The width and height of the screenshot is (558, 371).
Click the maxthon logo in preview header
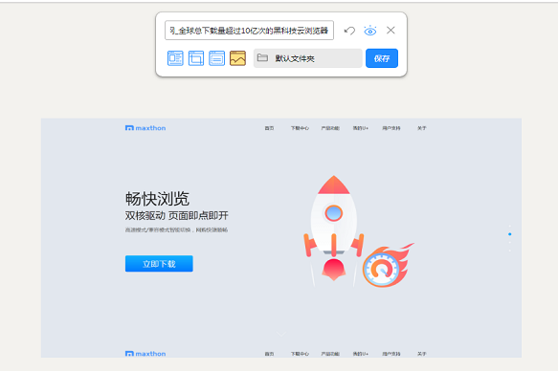click(145, 128)
